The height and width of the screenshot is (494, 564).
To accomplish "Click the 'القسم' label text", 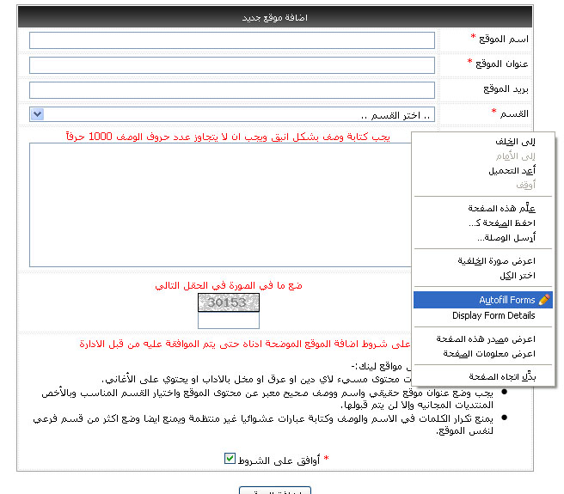I will [514, 113].
